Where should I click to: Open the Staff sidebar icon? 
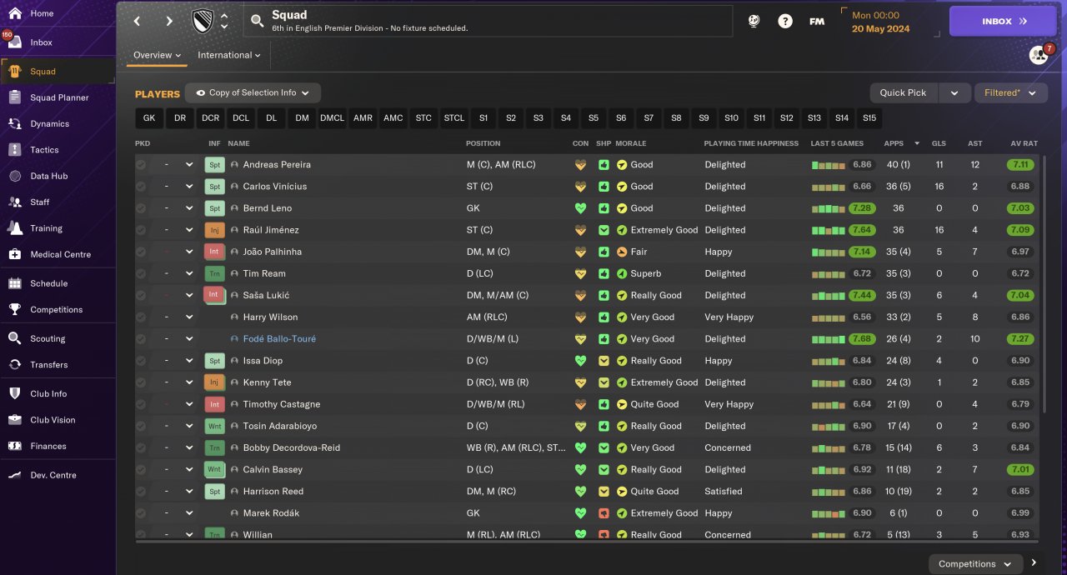coord(15,202)
